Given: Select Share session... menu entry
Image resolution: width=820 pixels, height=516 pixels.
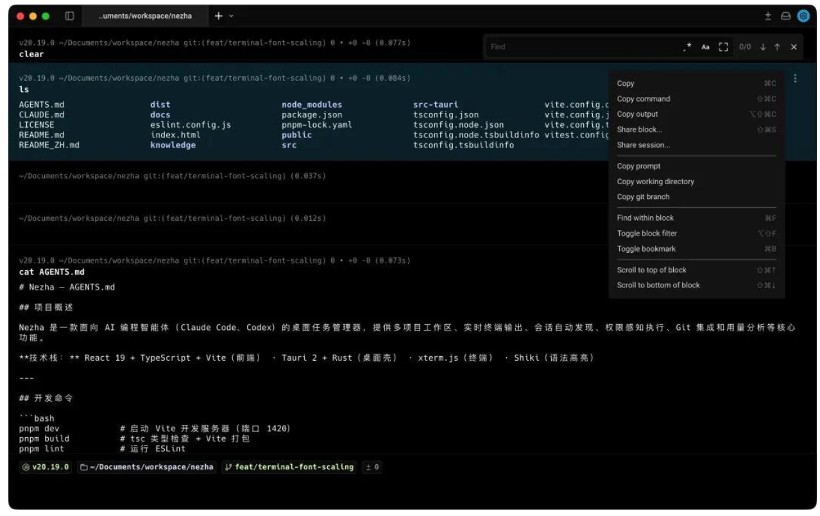Looking at the screenshot, I should pyautogui.click(x=696, y=145).
